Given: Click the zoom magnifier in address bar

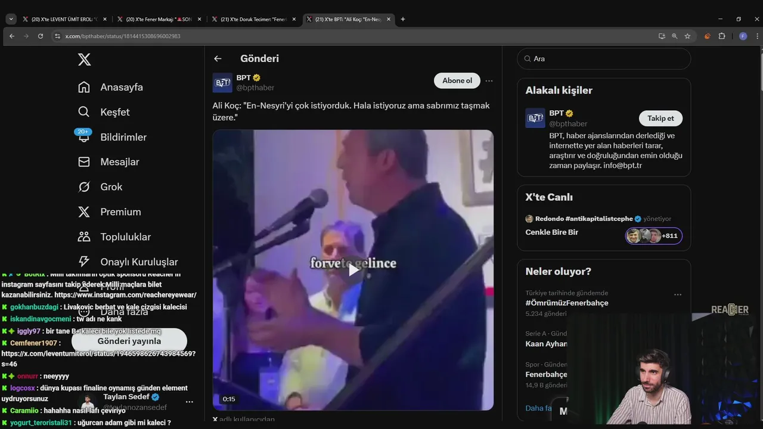Looking at the screenshot, I should click(x=675, y=36).
